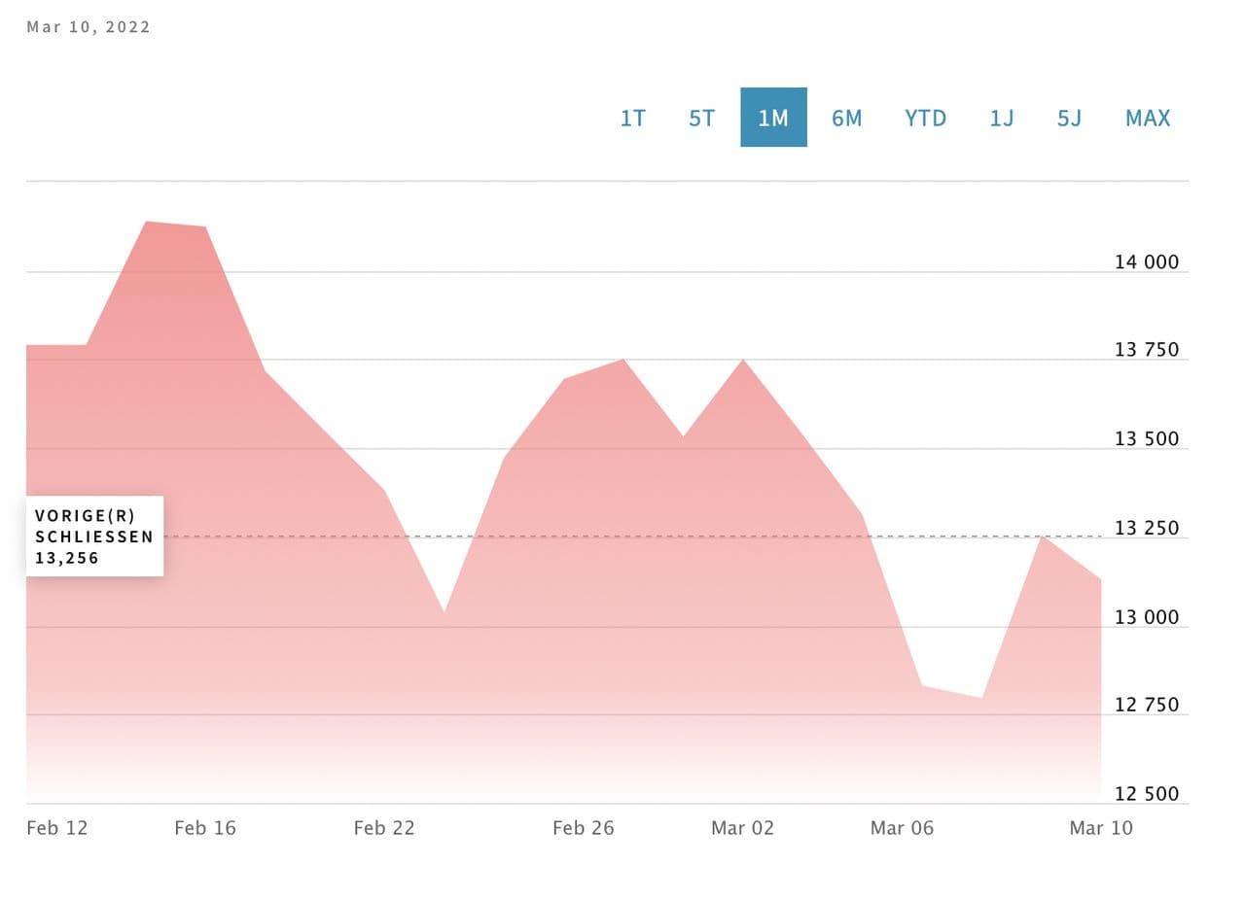Click the Feb 12 x-axis label
Screen dimensions: 1245x901
pos(57,828)
